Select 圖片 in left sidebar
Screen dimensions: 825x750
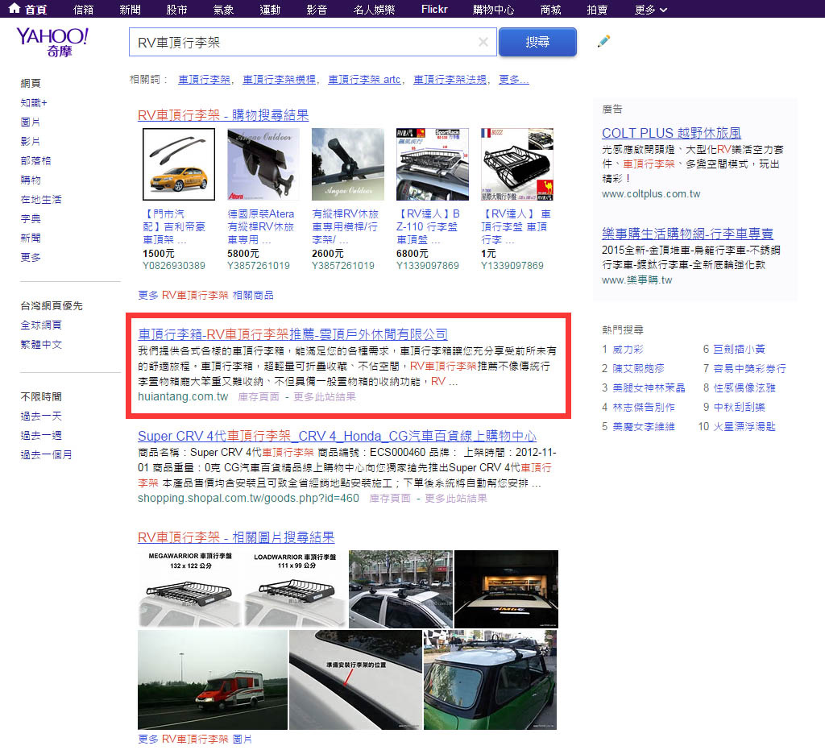click(x=30, y=122)
